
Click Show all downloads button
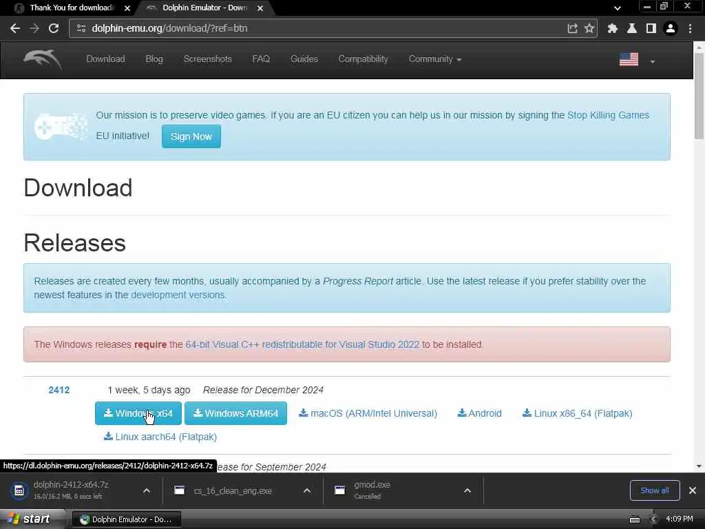pyautogui.click(x=655, y=490)
